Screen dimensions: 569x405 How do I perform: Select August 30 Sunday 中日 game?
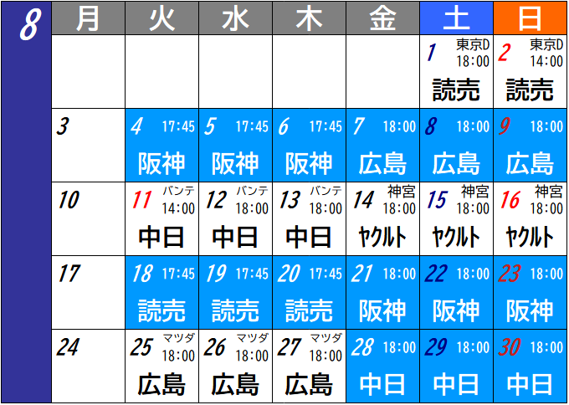[530, 367]
